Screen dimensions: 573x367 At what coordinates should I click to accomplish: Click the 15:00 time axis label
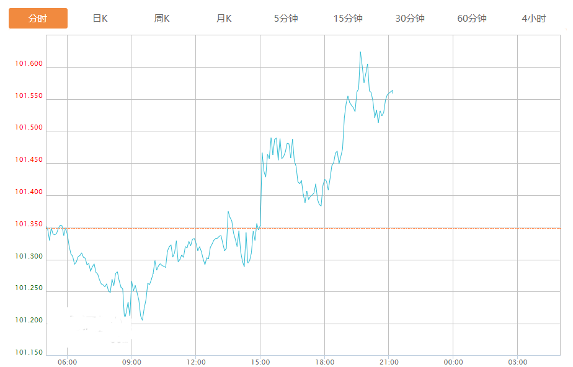pyautogui.click(x=260, y=362)
